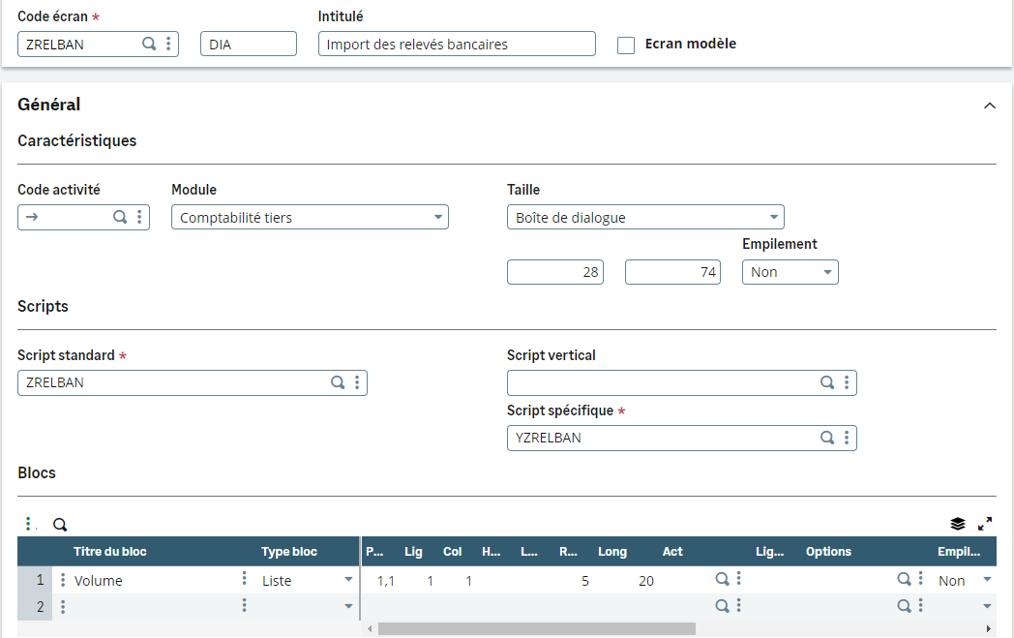Click the Blocs table search icon

coord(60,525)
